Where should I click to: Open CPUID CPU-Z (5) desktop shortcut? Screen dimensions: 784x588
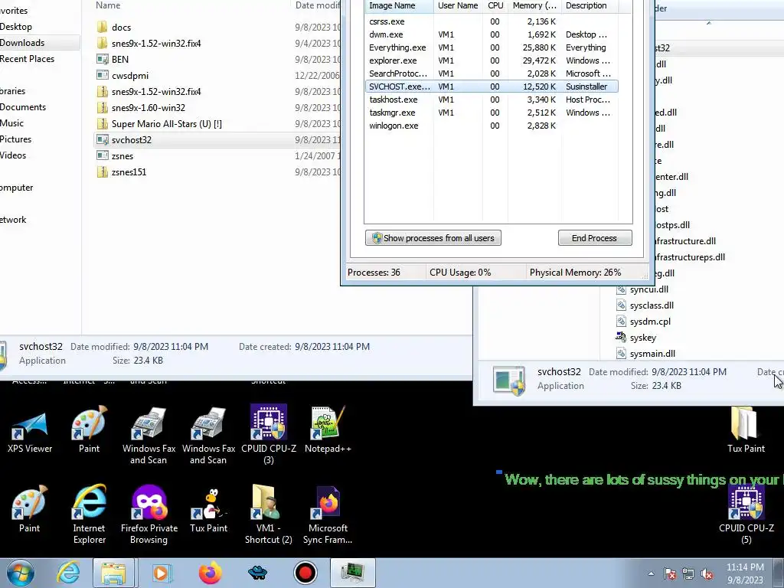click(x=746, y=514)
